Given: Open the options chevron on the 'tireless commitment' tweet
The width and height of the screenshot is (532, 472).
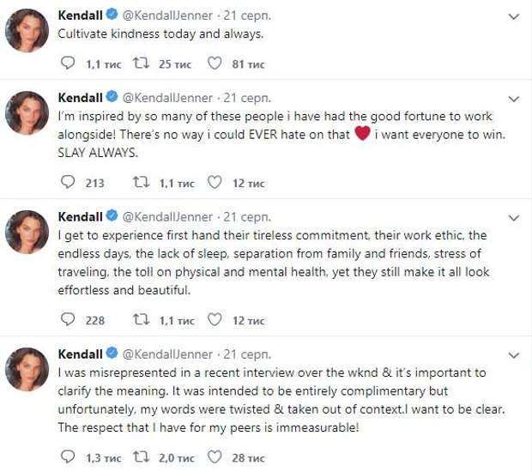Looking at the screenshot, I should tap(514, 217).
